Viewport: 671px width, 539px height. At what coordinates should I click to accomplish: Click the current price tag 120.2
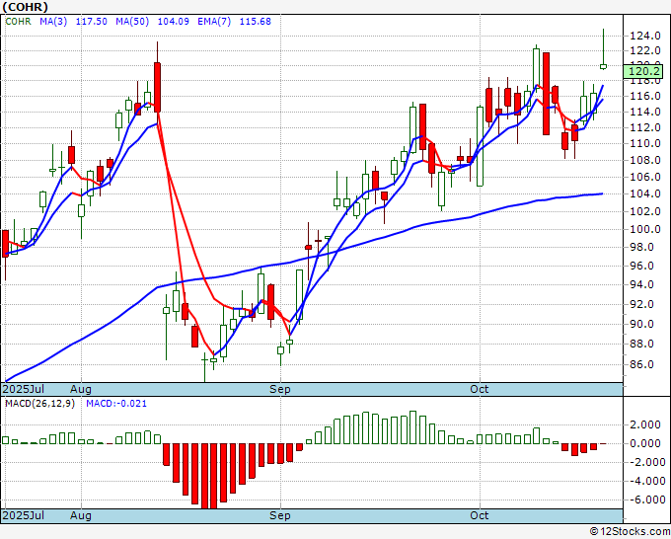point(643,71)
